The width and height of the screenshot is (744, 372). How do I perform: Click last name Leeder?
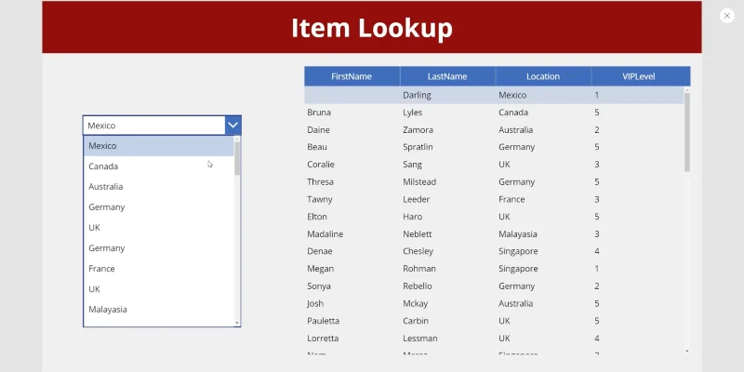[416, 199]
